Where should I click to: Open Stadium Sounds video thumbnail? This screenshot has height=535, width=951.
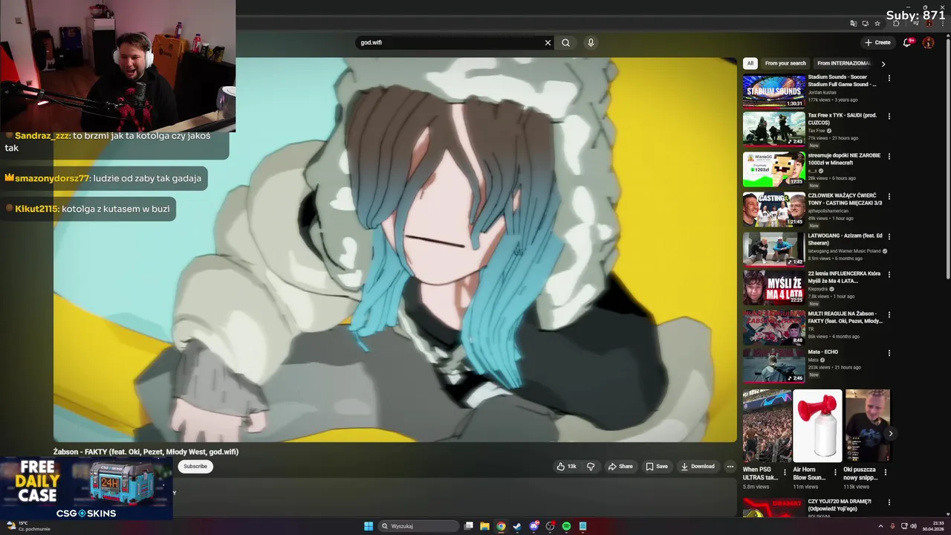click(773, 91)
